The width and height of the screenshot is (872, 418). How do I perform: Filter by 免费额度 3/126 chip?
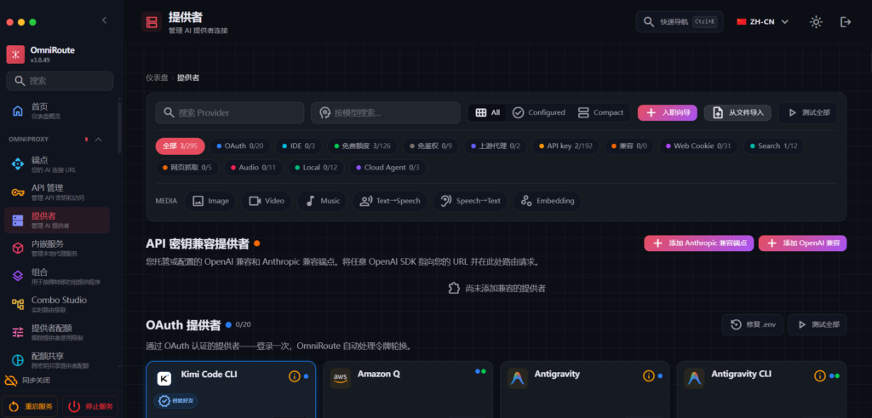point(362,146)
